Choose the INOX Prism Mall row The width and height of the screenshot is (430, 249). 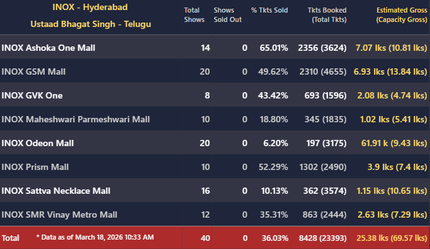point(215,167)
